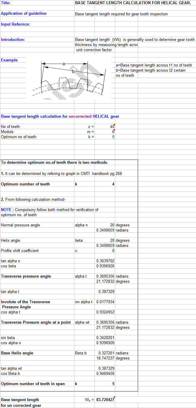Image resolution: width=196 pixels, height=408 pixels.
Task: Select the cos Beta b value 0.9469456
Action: tap(105, 373)
